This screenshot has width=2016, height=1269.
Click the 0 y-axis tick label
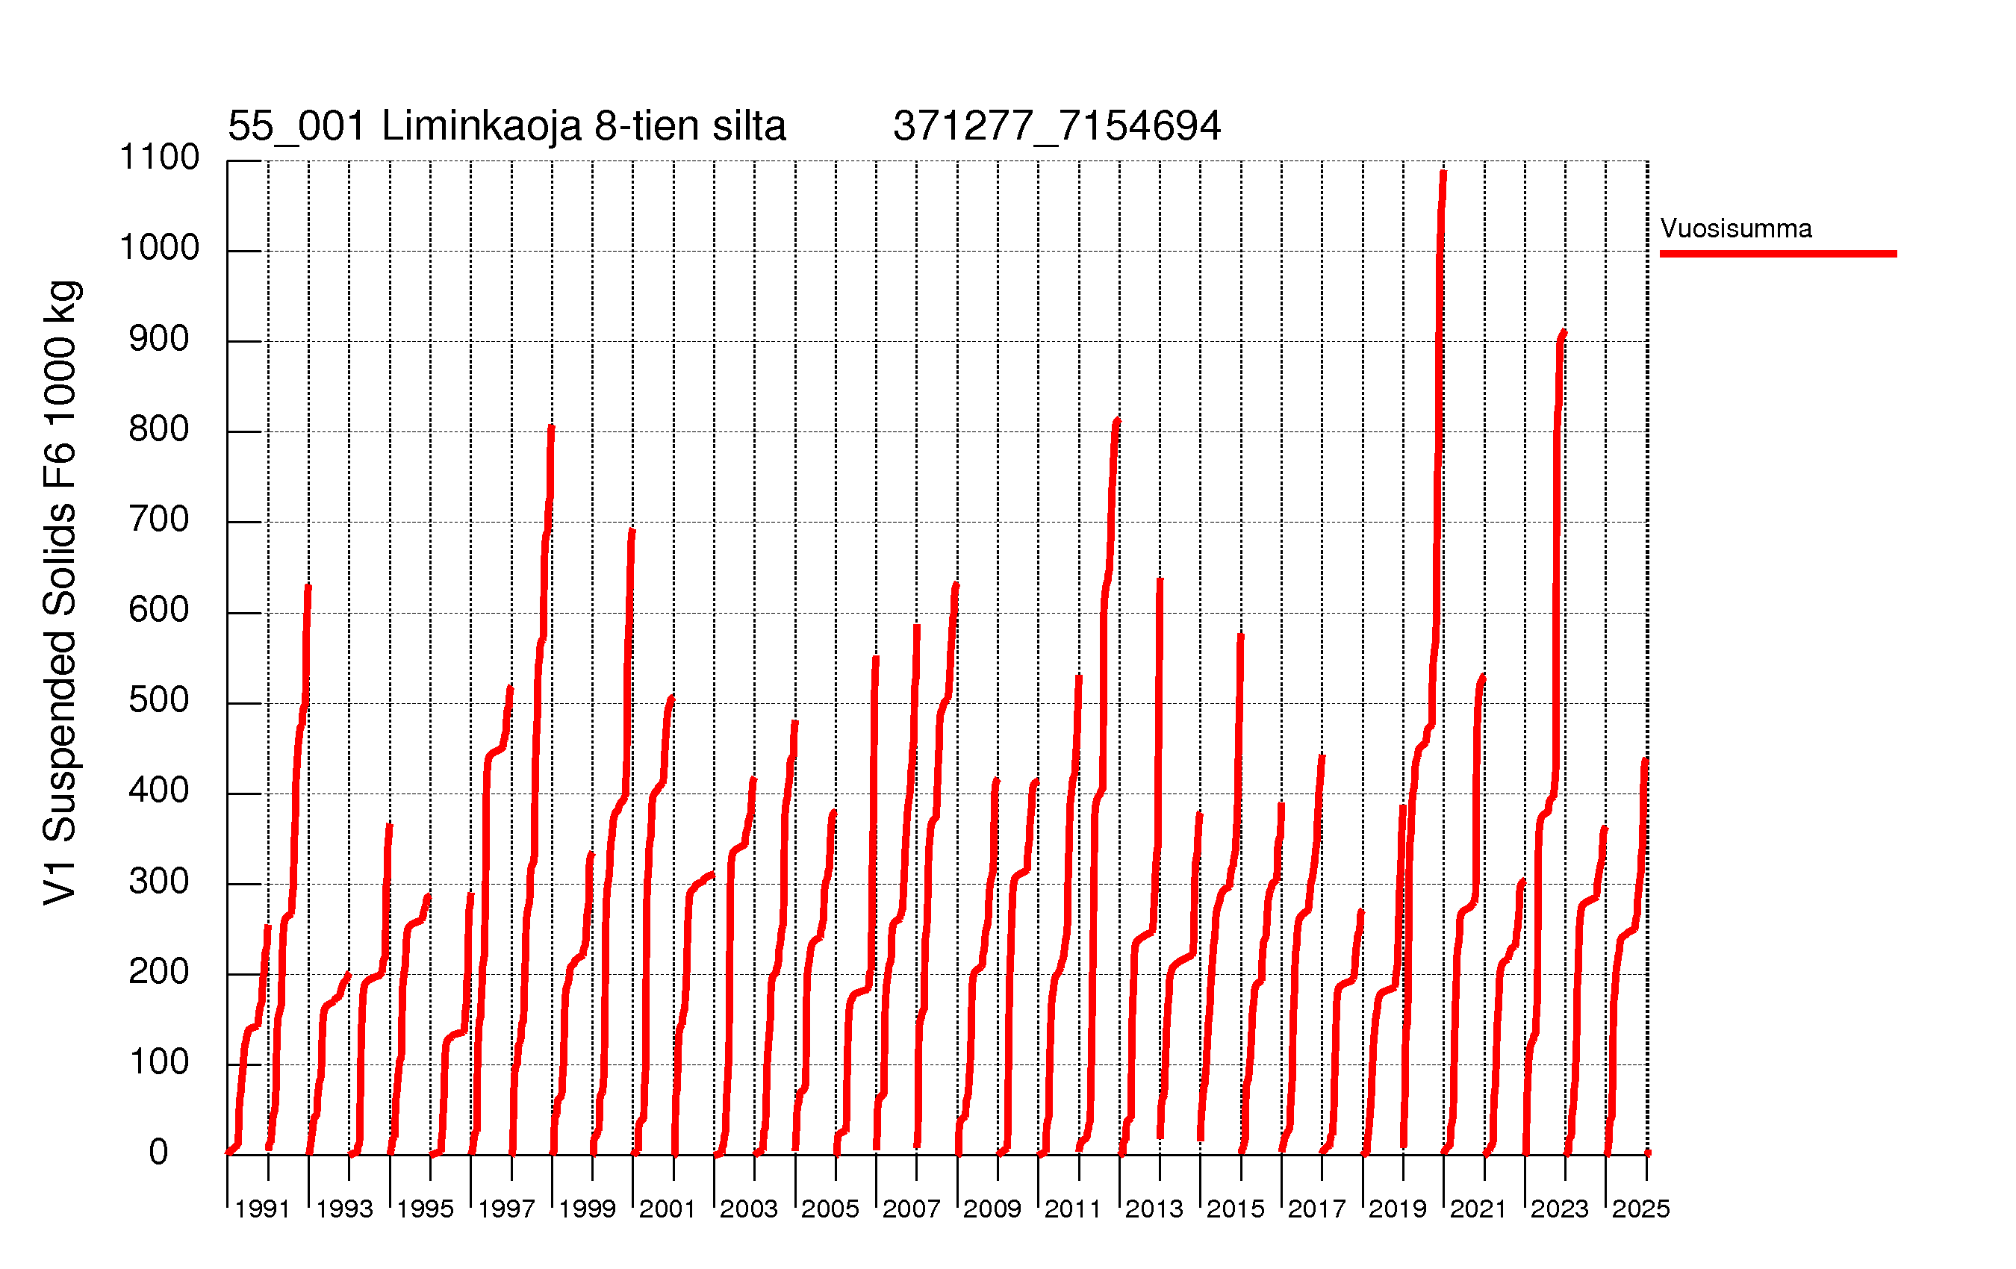click(159, 1153)
